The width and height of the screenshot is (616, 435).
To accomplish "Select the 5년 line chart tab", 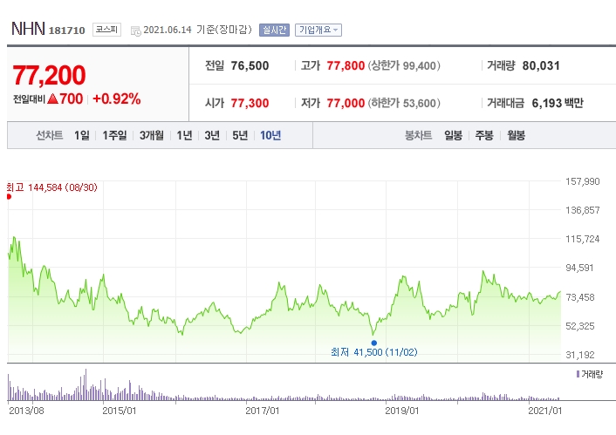I will click(240, 135).
